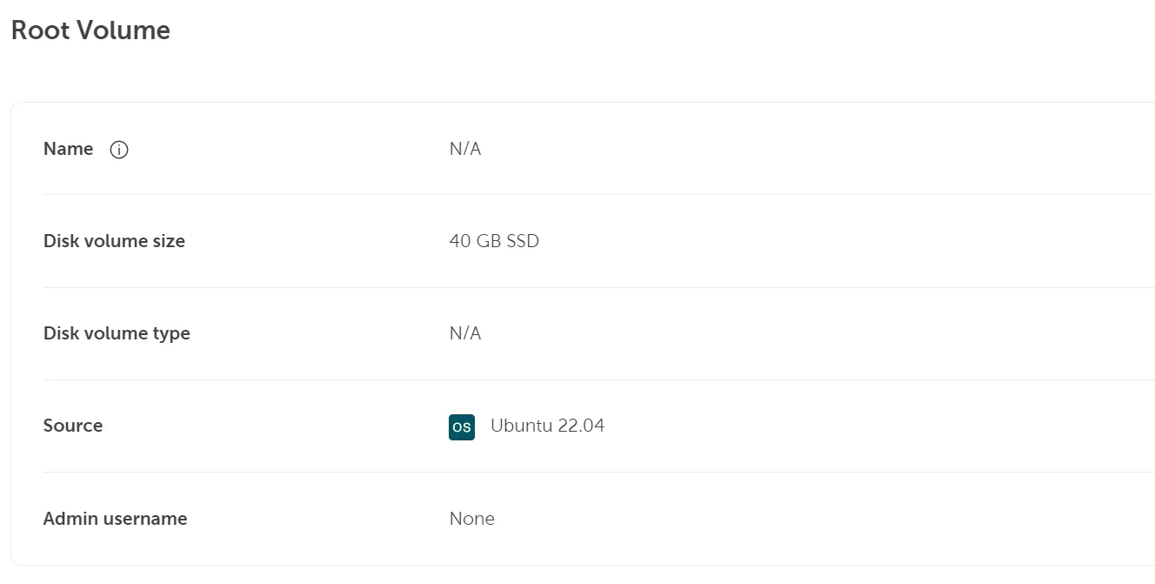The height and width of the screenshot is (584, 1155).
Task: Select the 40 GB SSD value
Action: click(x=494, y=241)
